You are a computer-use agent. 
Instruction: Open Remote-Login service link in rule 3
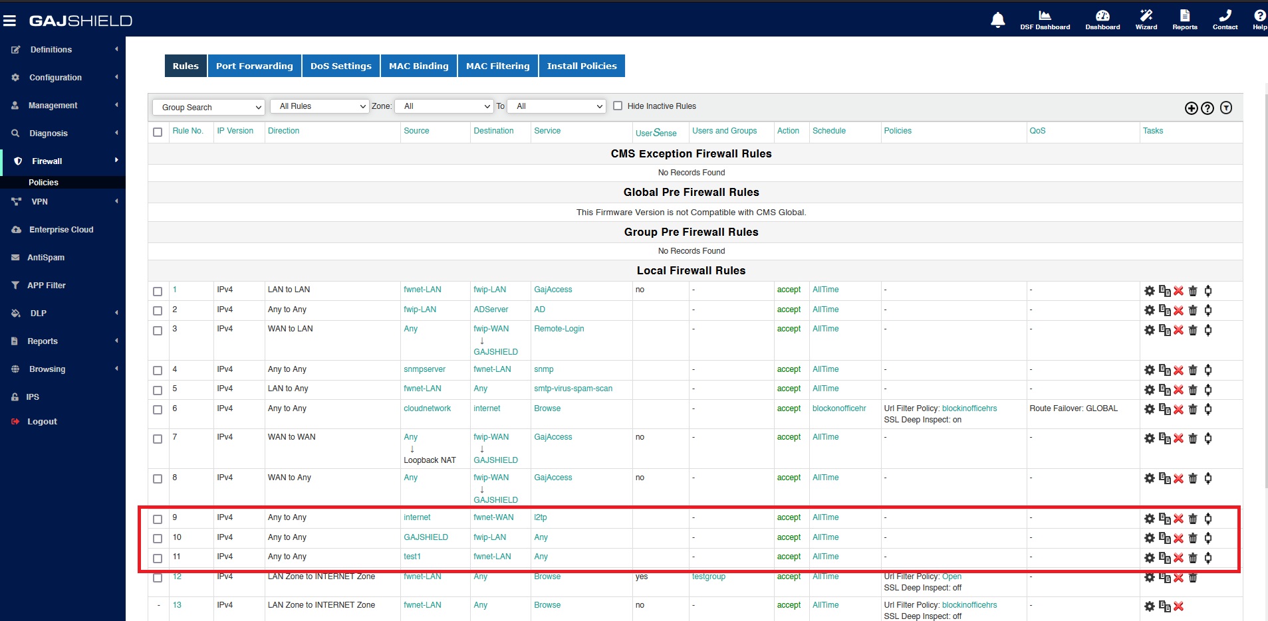pos(559,329)
